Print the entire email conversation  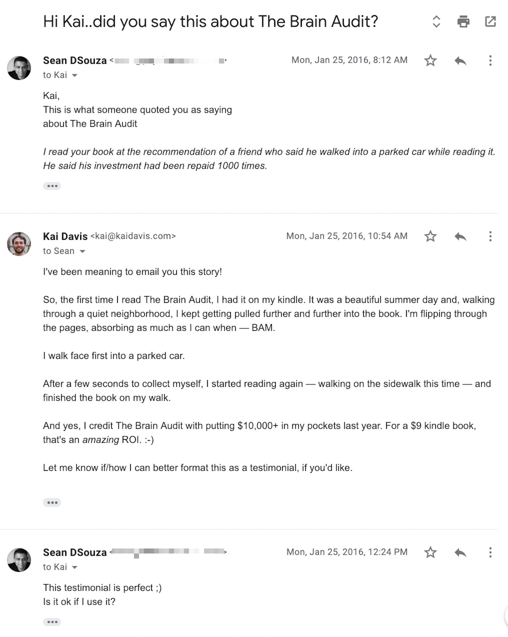(x=463, y=22)
